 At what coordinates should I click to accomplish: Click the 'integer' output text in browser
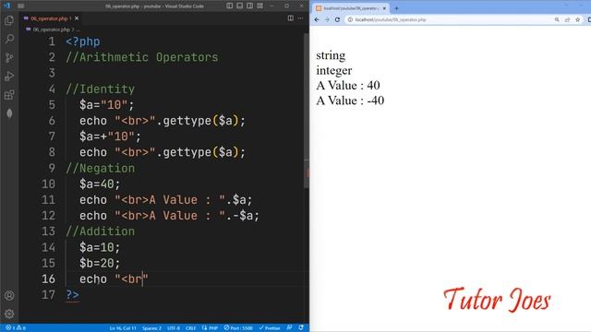(334, 71)
